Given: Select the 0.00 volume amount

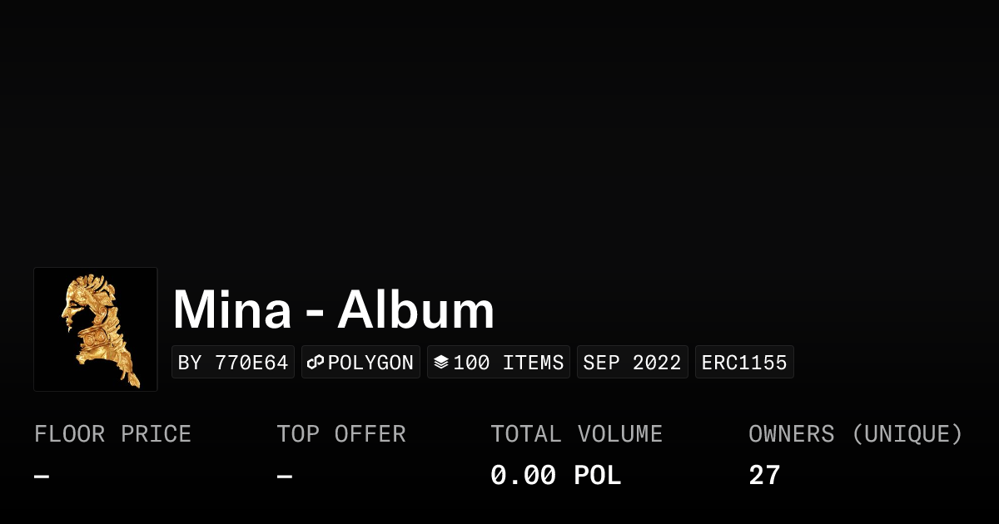Looking at the screenshot, I should pos(523,476).
